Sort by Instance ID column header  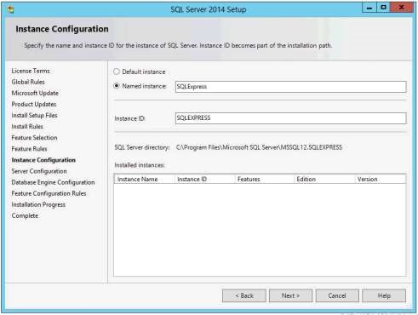pos(204,179)
